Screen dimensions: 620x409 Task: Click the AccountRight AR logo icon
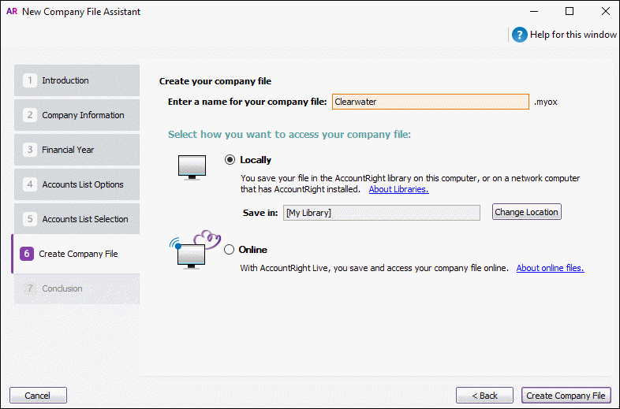point(11,12)
